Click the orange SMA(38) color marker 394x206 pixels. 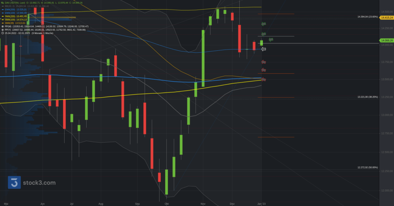pos(3,23)
